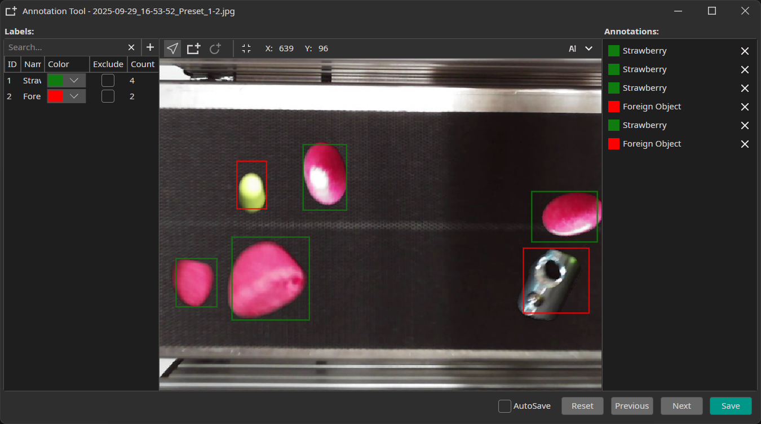Click the rotate annotation tool icon
The width and height of the screenshot is (761, 424).
point(215,48)
